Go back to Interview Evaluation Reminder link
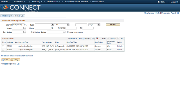Screen dimensions: 180x101 click(17, 56)
